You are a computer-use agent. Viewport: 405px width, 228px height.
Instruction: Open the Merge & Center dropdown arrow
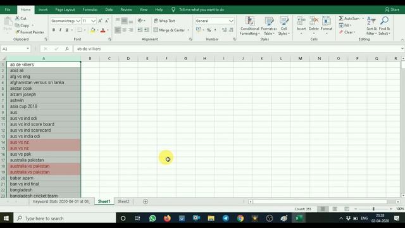tap(189, 30)
